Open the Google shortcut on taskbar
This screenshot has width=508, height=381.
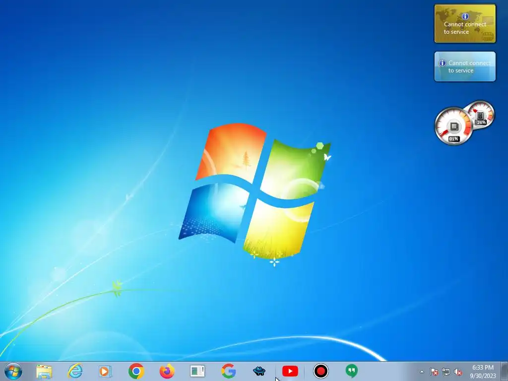[228, 371]
